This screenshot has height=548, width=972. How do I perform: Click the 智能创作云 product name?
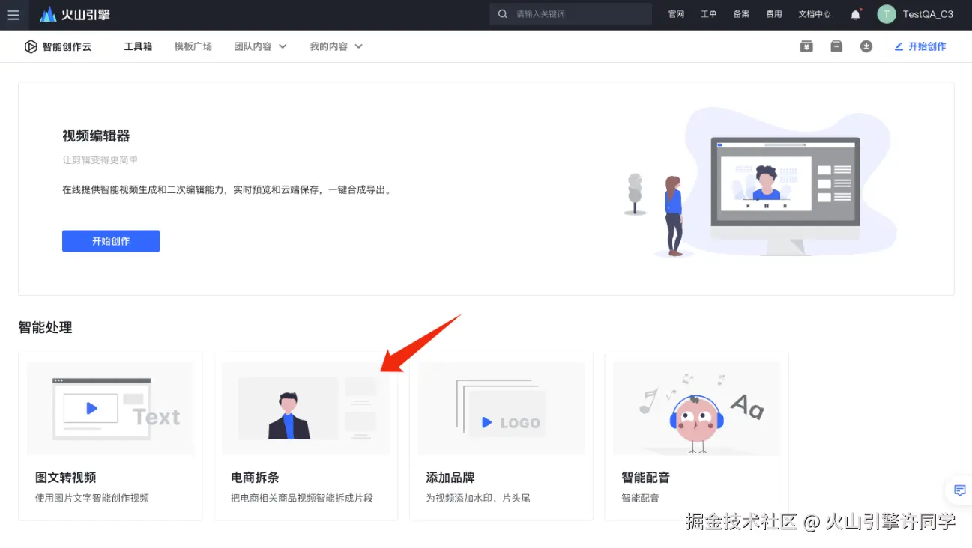pos(67,46)
